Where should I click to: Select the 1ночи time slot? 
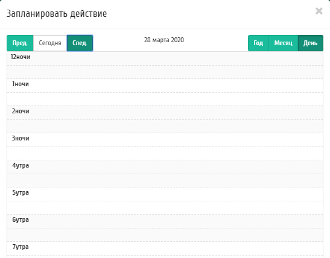[165, 86]
